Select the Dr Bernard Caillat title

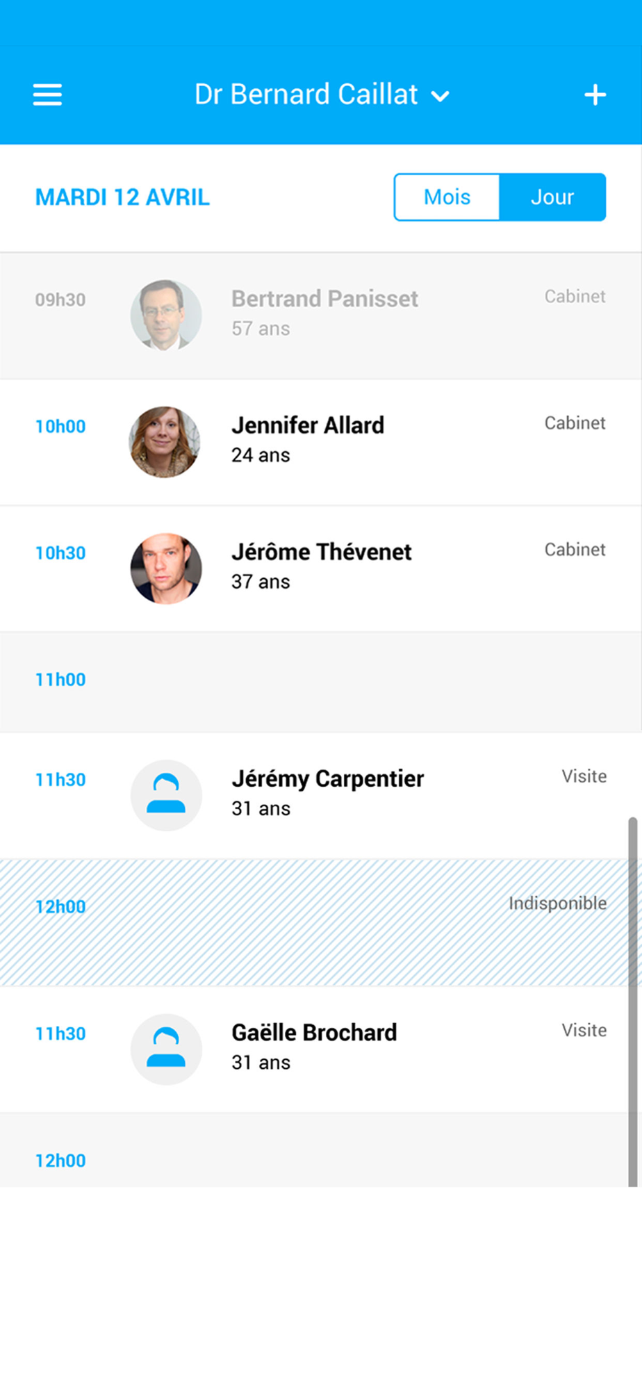[306, 95]
